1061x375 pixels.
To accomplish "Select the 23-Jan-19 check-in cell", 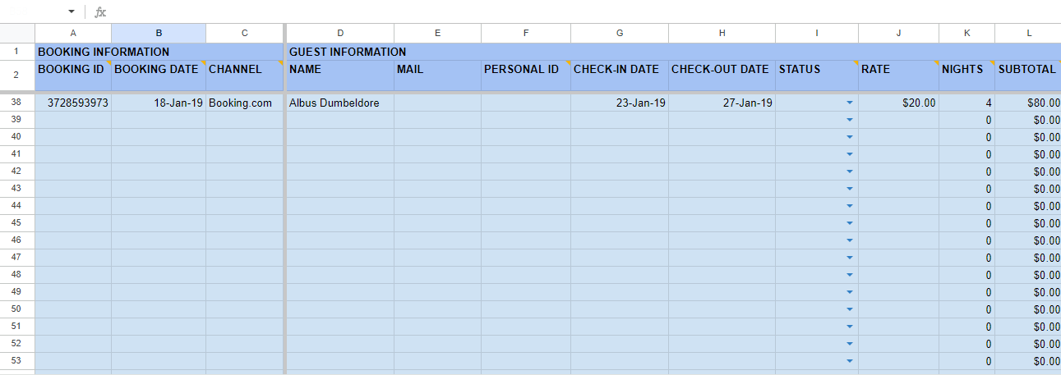I will (620, 103).
